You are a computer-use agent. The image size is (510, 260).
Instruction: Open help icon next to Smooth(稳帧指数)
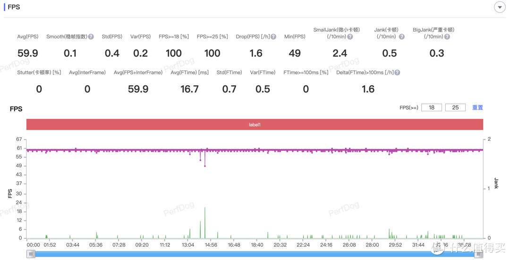(x=91, y=37)
